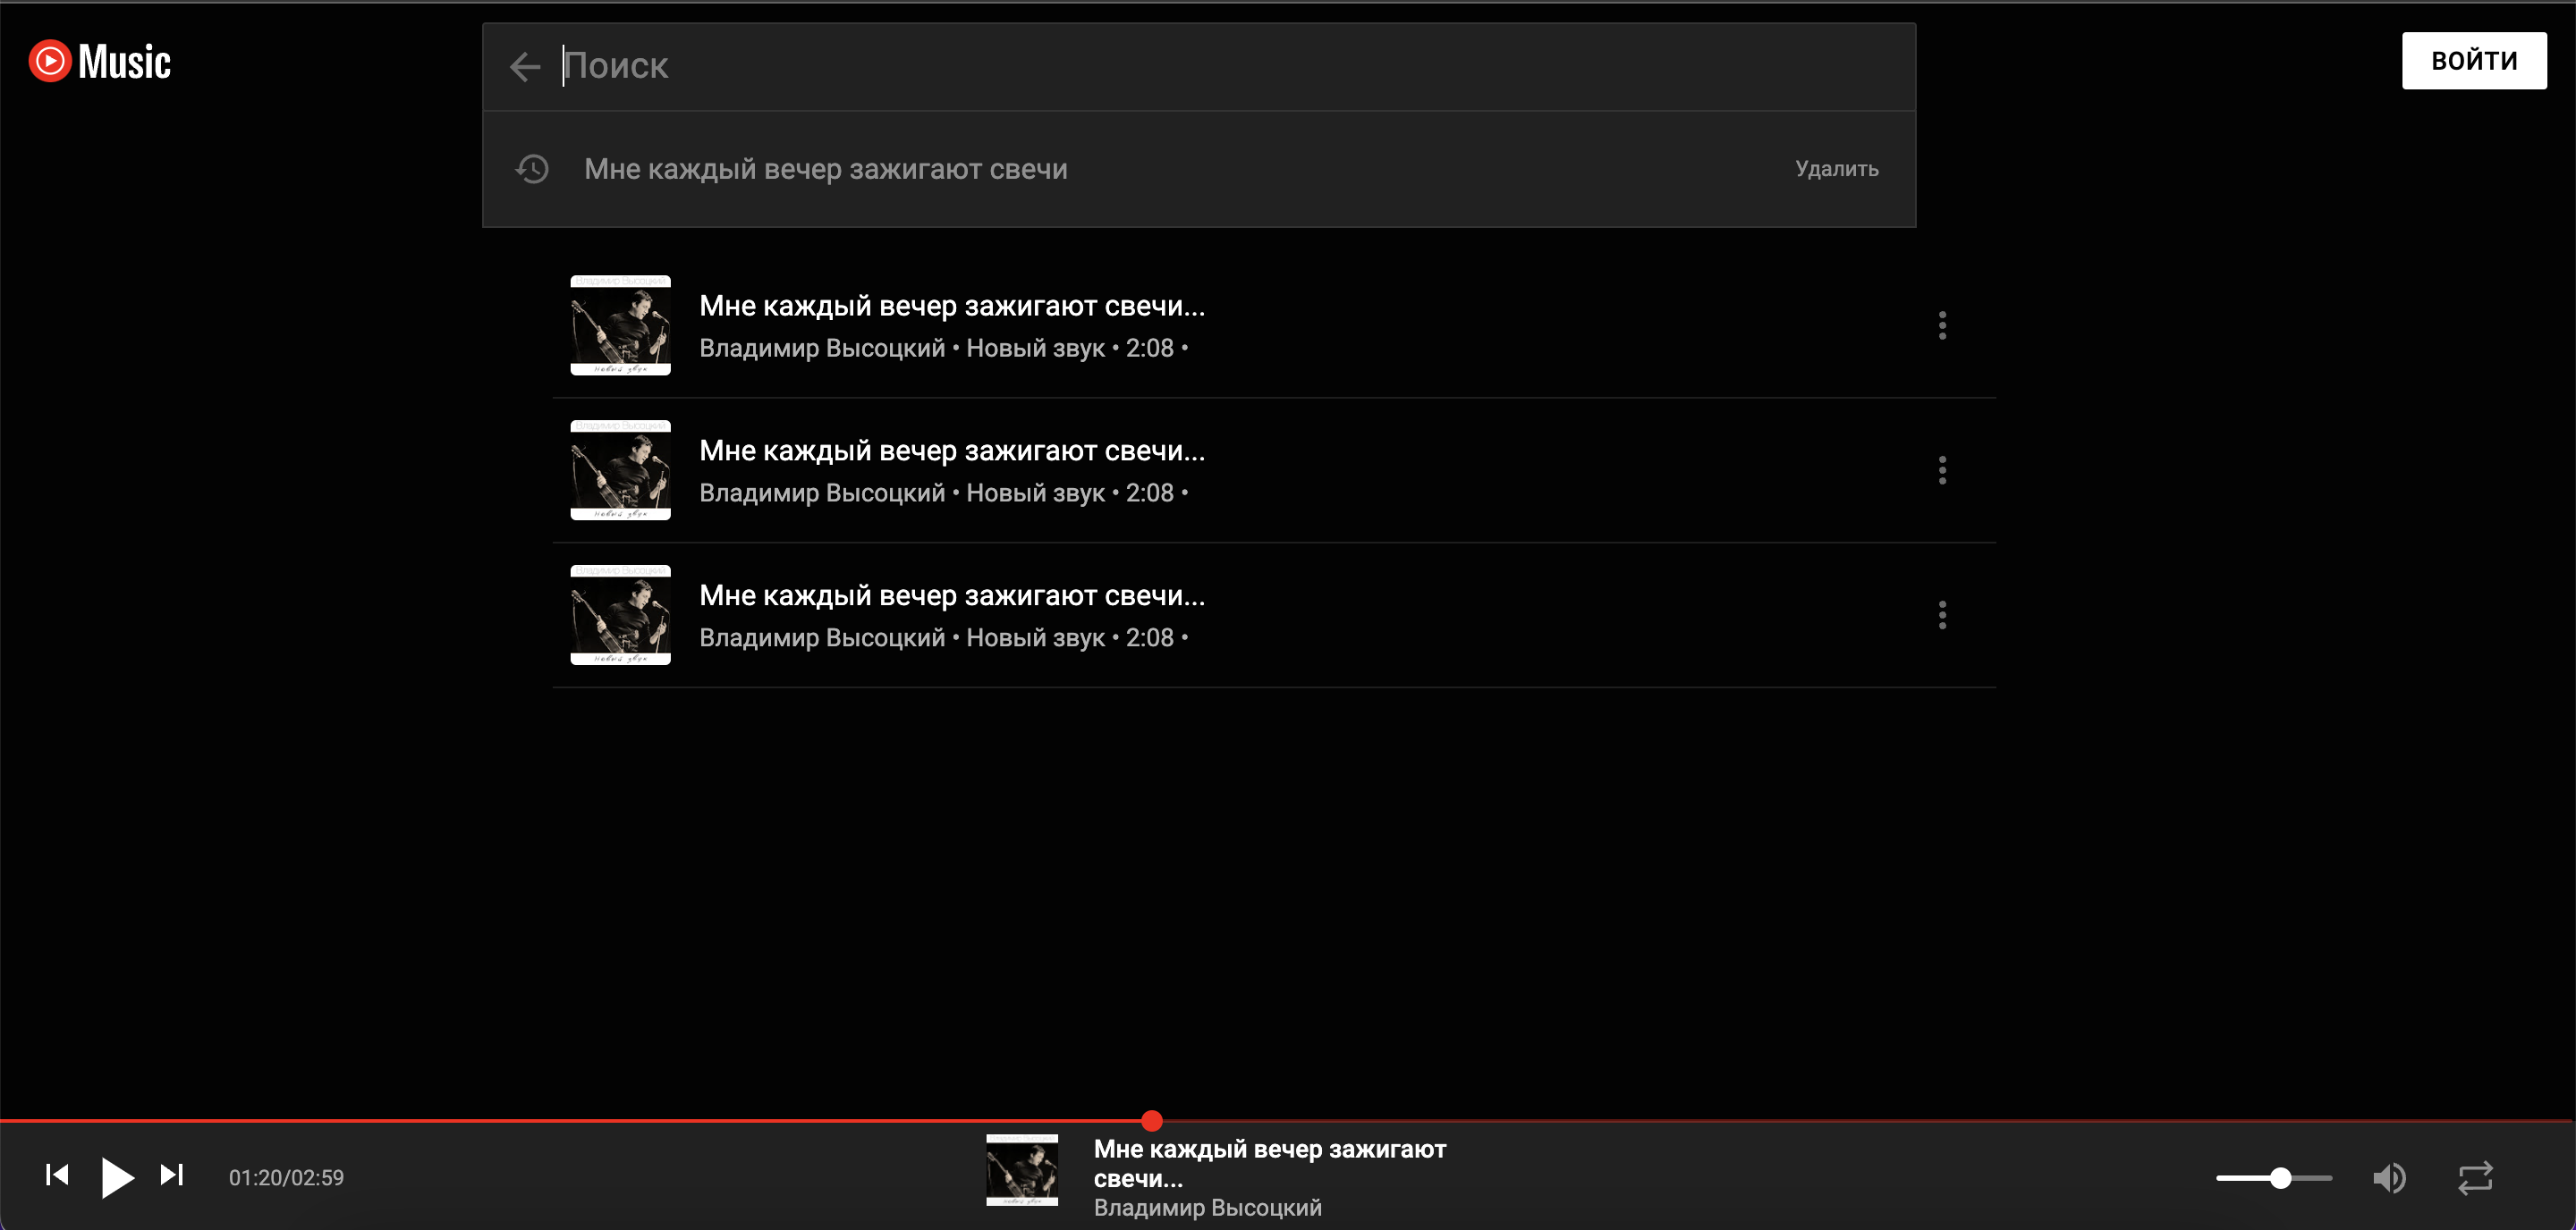Mute the playback volume
The width and height of the screenshot is (2576, 1230).
(x=2391, y=1177)
